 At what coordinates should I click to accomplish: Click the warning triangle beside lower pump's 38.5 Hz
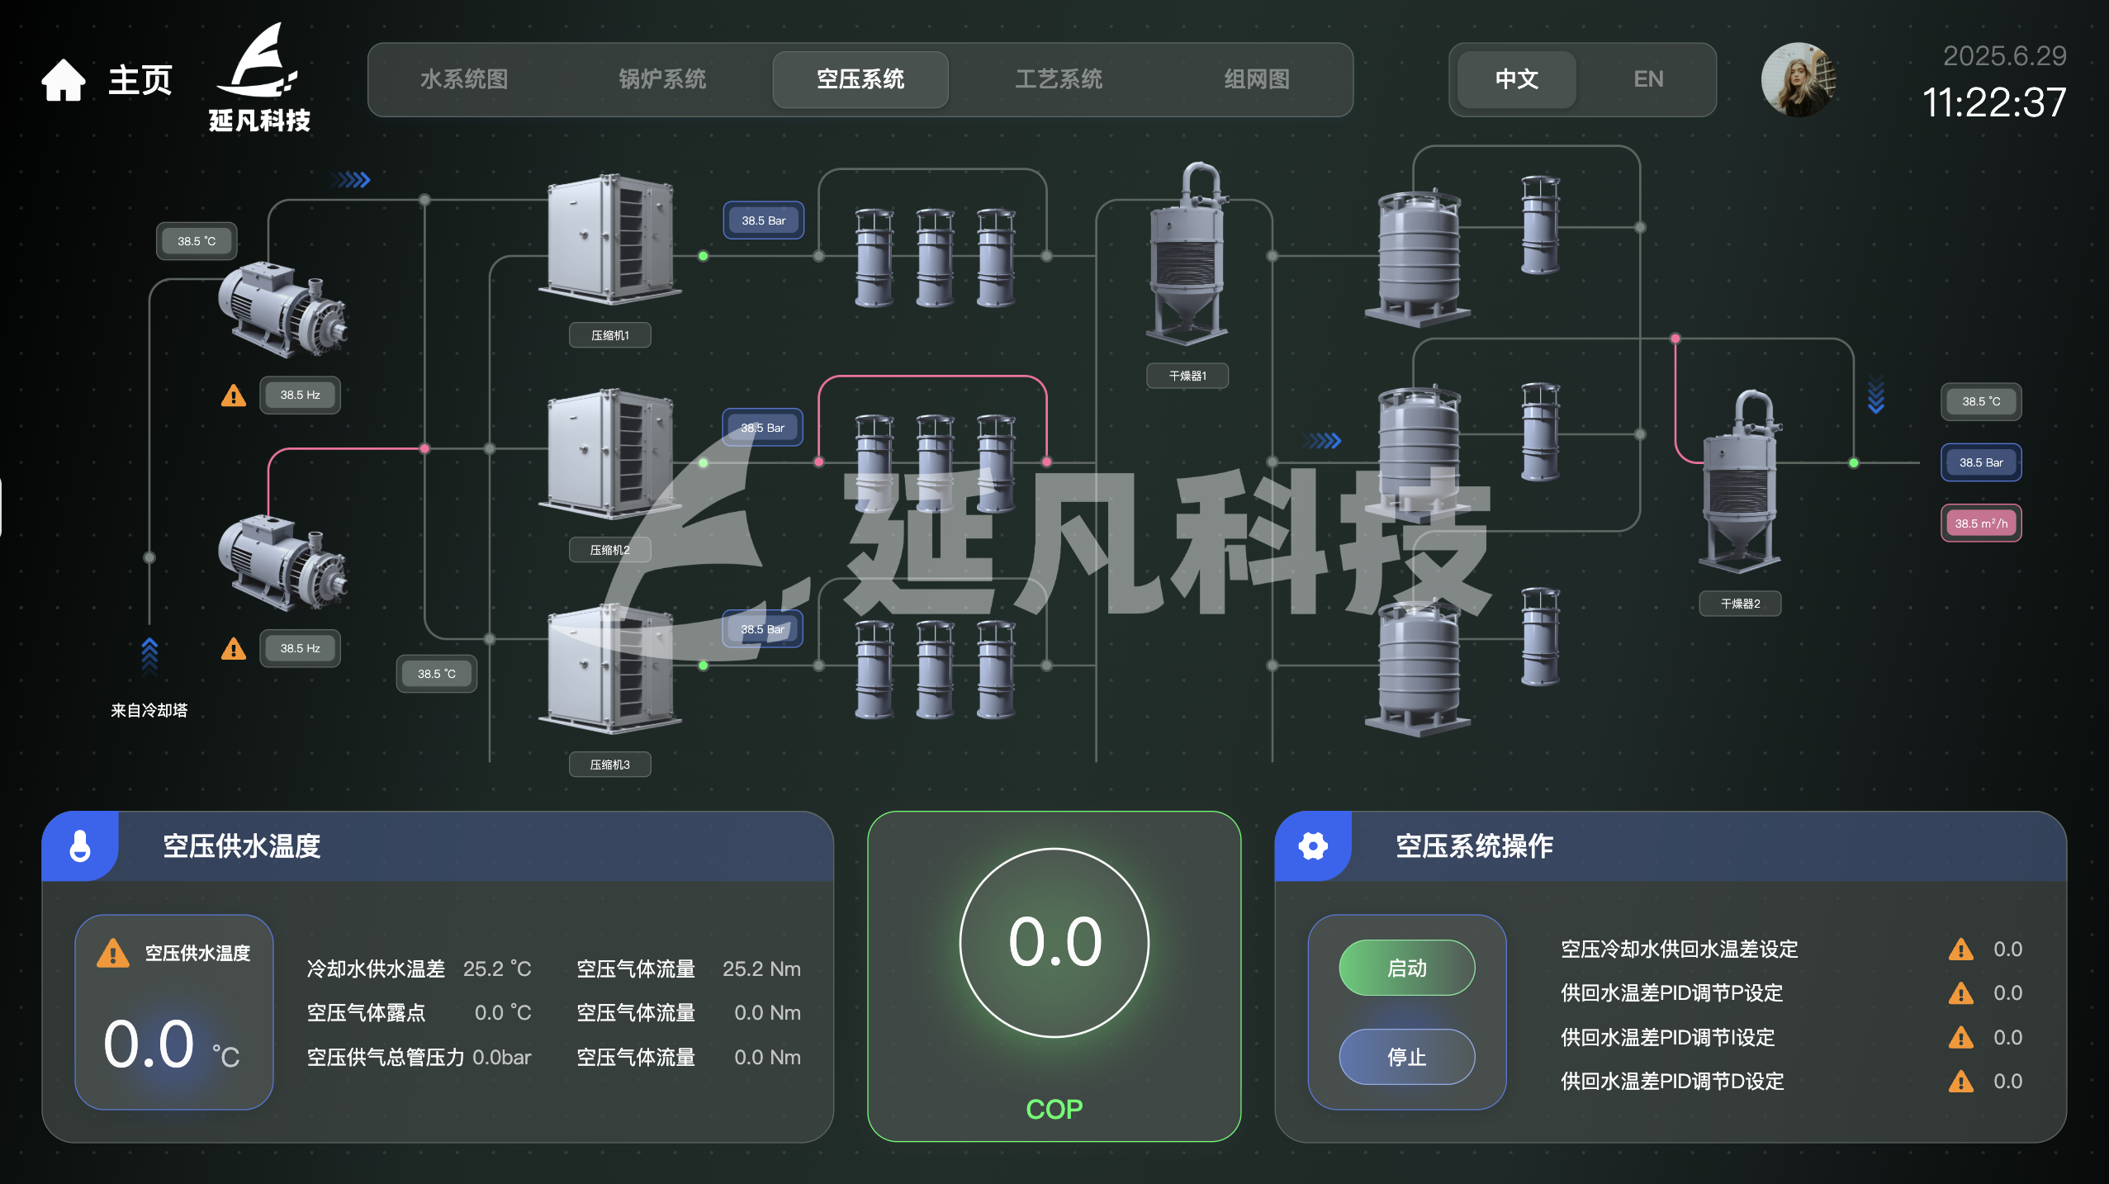point(234,649)
